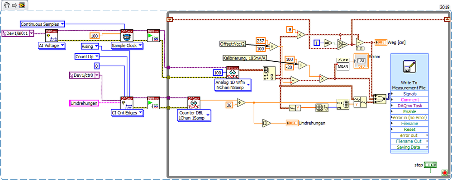This screenshot has height=180, width=452.
Task: Click the Filename terminal of measurement file
Action: coord(409,123)
